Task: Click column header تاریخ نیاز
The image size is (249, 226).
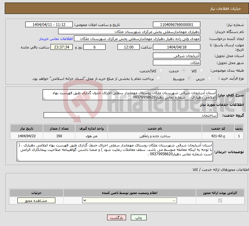Action: 27,128
